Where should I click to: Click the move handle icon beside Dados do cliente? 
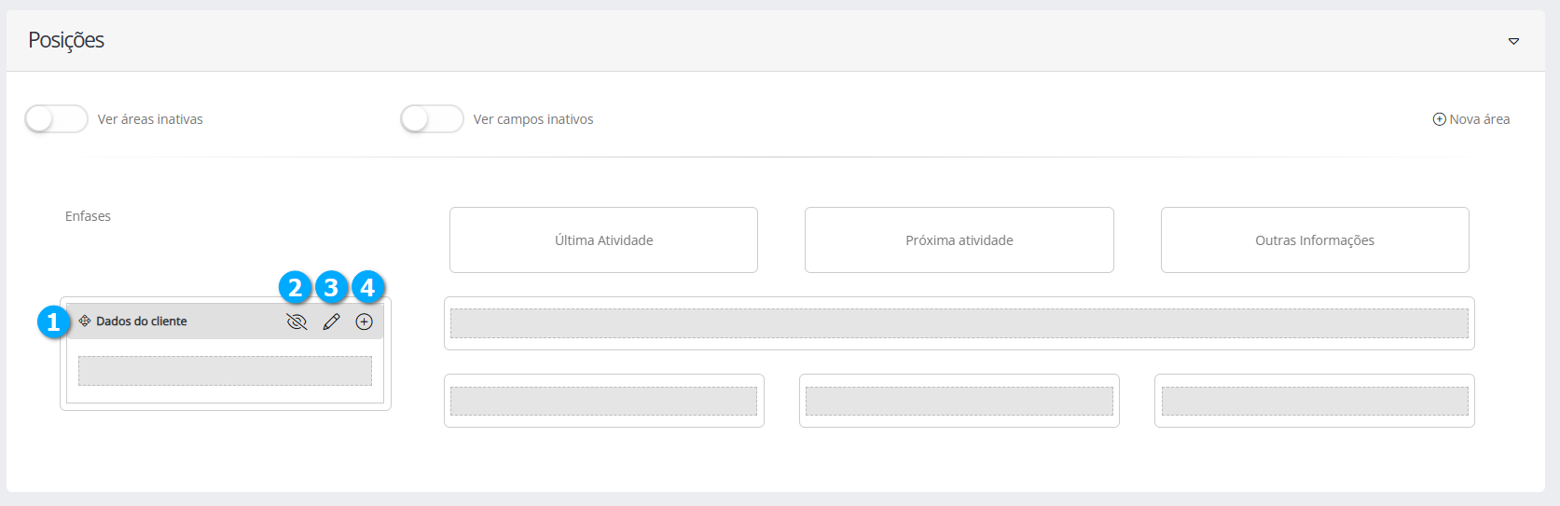tap(85, 321)
